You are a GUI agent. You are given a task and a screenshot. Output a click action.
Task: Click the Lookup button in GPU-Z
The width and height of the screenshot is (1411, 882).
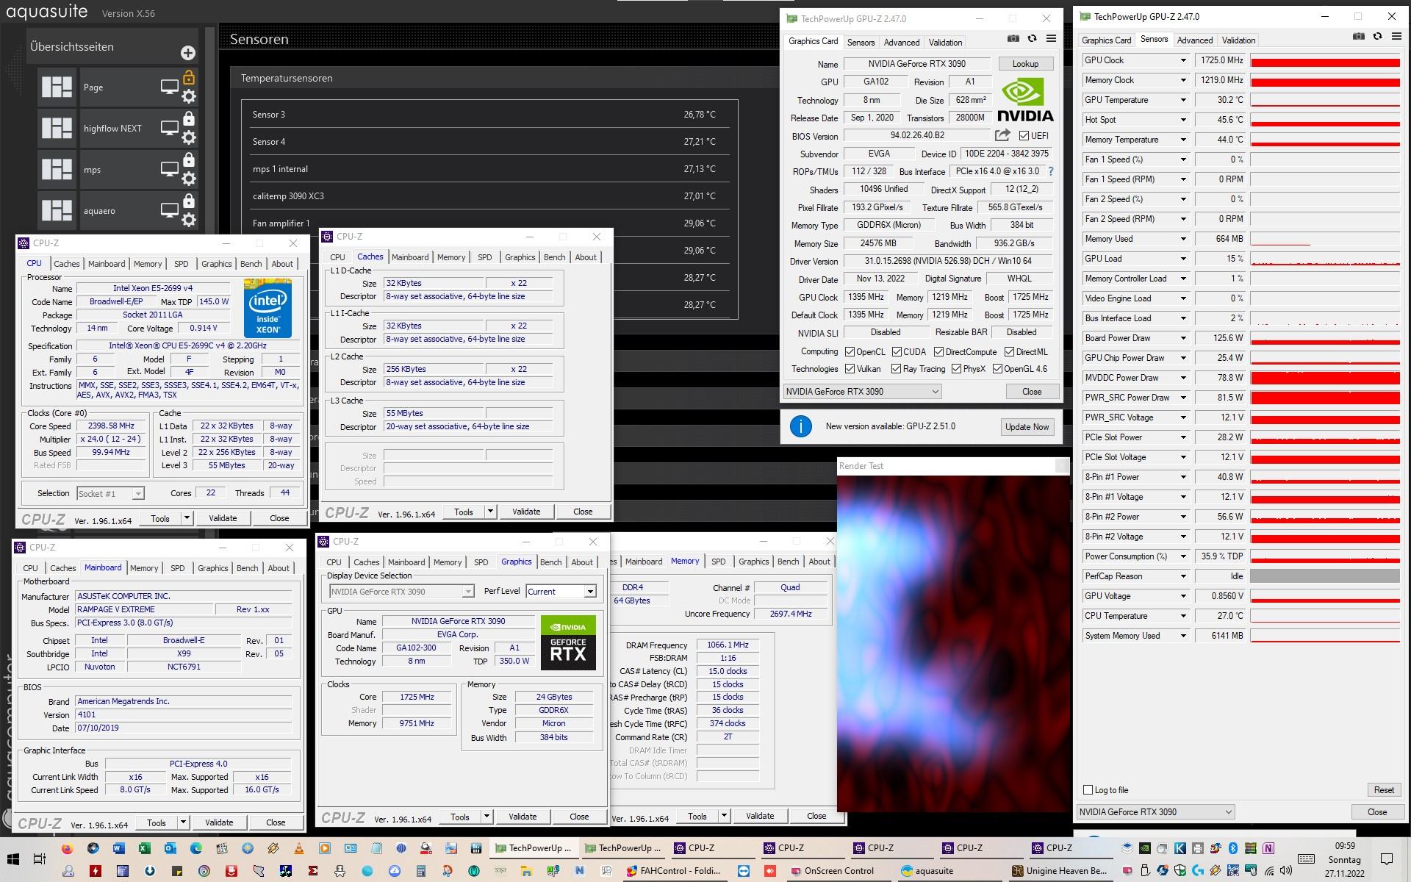click(x=1025, y=64)
